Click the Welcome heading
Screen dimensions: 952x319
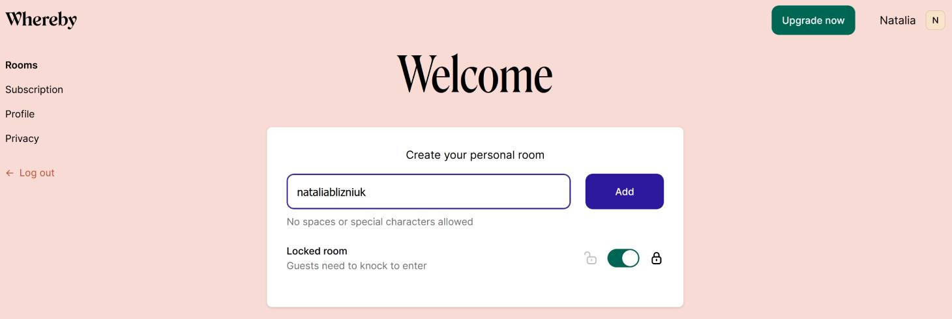click(475, 74)
